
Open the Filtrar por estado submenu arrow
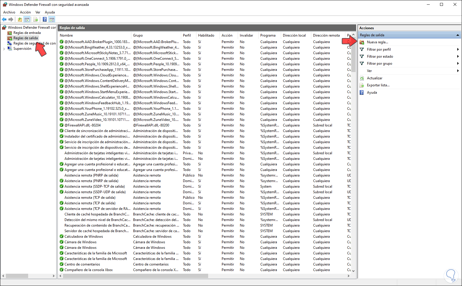(458, 56)
